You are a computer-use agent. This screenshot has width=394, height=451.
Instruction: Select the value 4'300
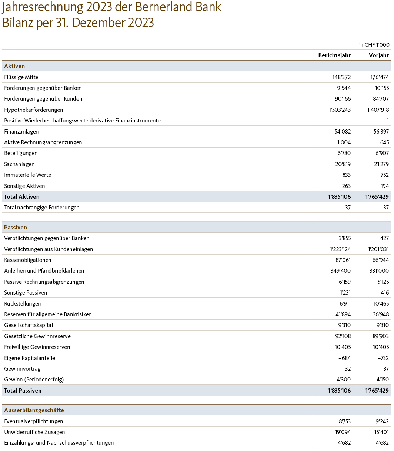coord(344,380)
